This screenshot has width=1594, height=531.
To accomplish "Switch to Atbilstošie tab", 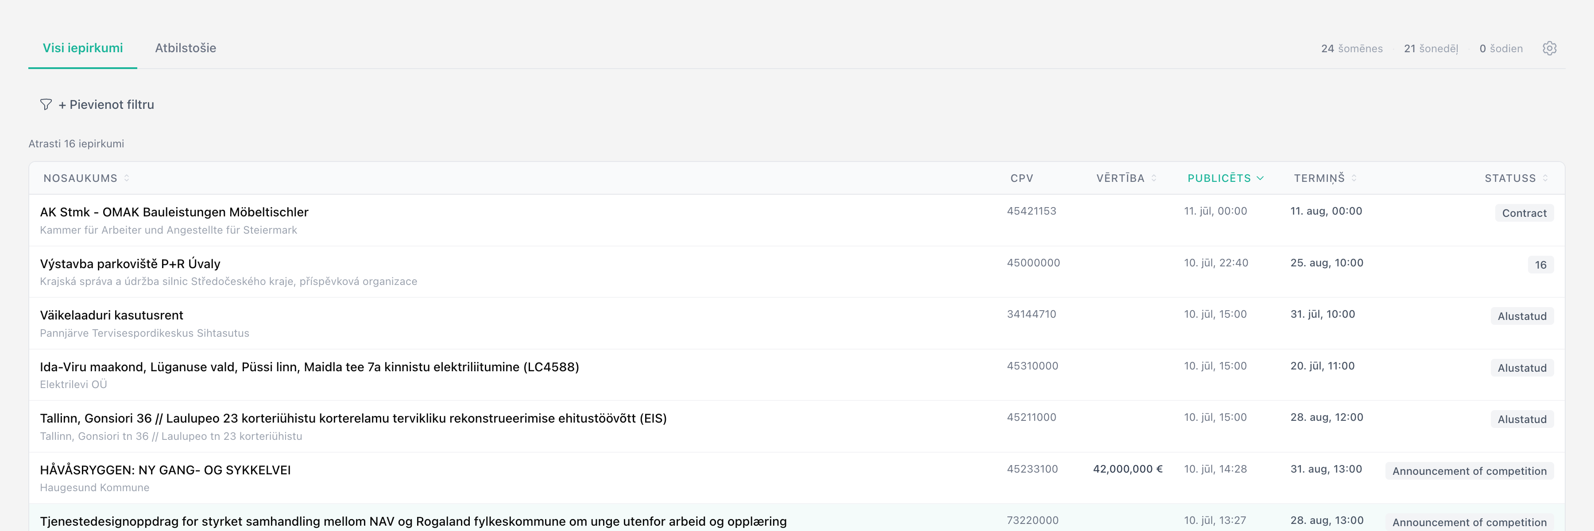I will click(x=186, y=48).
